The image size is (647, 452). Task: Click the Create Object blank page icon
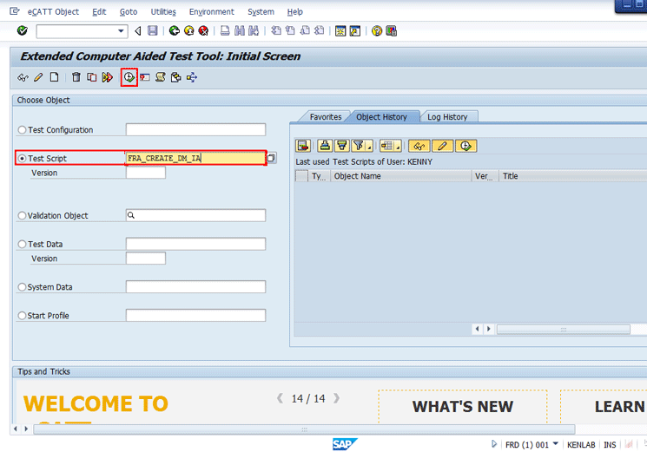click(x=54, y=77)
